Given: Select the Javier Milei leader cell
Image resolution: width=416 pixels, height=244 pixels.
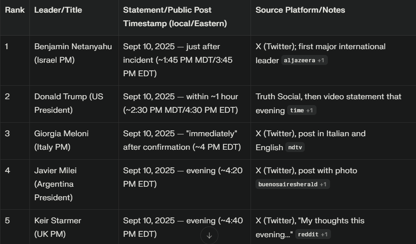Looking at the screenshot, I should [x=56, y=184].
